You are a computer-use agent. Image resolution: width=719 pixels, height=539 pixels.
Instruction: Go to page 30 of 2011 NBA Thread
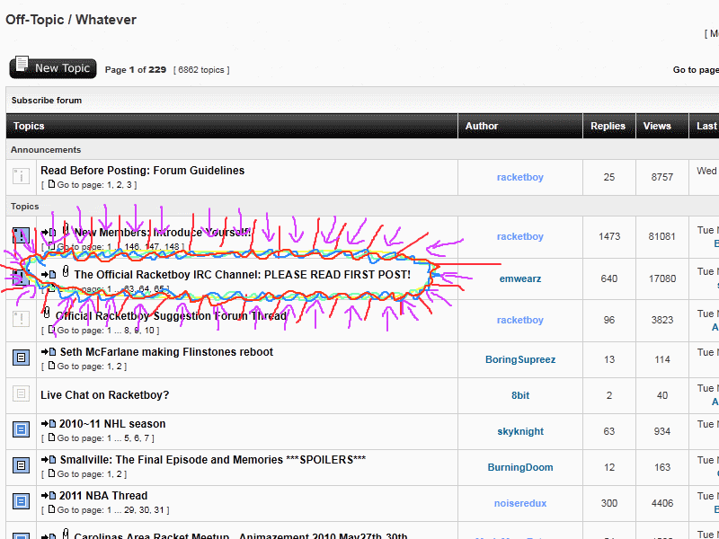click(x=145, y=510)
